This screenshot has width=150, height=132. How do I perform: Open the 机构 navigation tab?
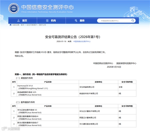pyautogui.click(x=51, y=20)
